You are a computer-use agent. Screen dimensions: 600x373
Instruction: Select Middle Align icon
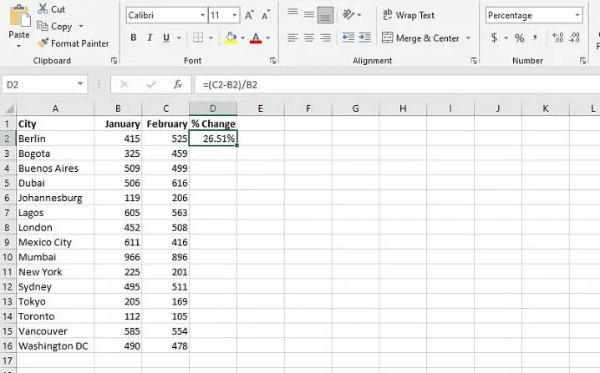coord(309,14)
